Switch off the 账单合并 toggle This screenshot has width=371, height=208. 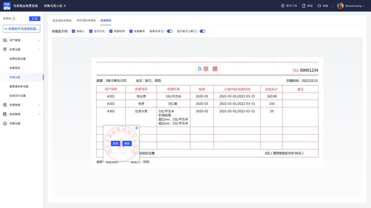point(170,31)
